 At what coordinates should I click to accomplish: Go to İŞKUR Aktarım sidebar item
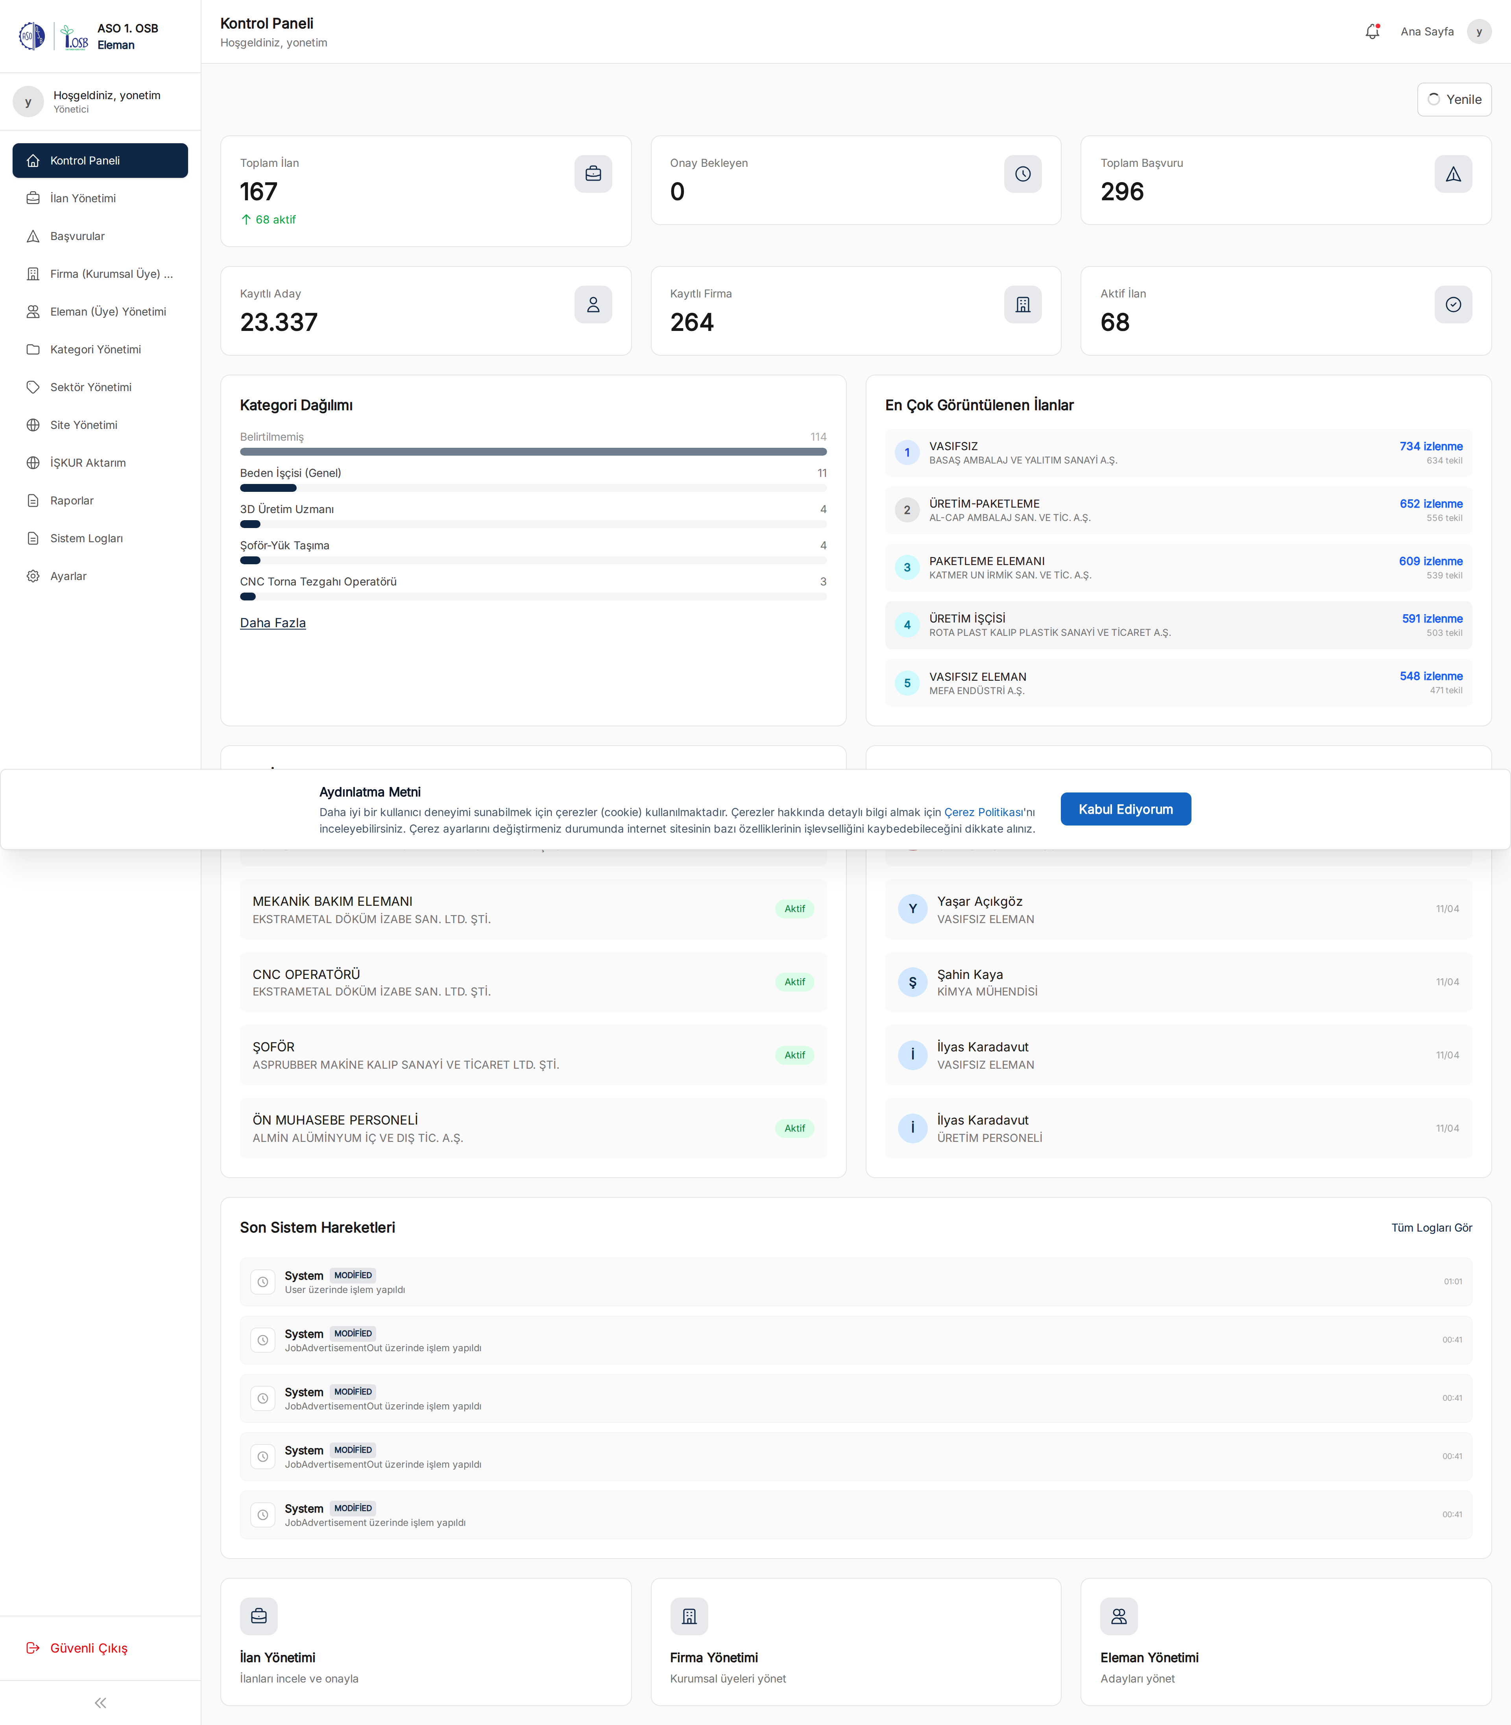[x=88, y=463]
